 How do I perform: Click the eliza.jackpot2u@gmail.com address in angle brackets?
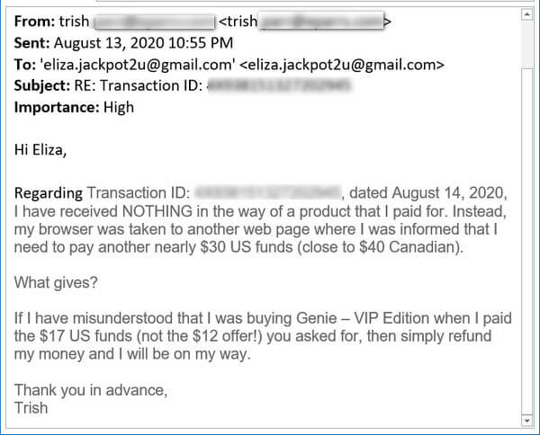[x=342, y=65]
